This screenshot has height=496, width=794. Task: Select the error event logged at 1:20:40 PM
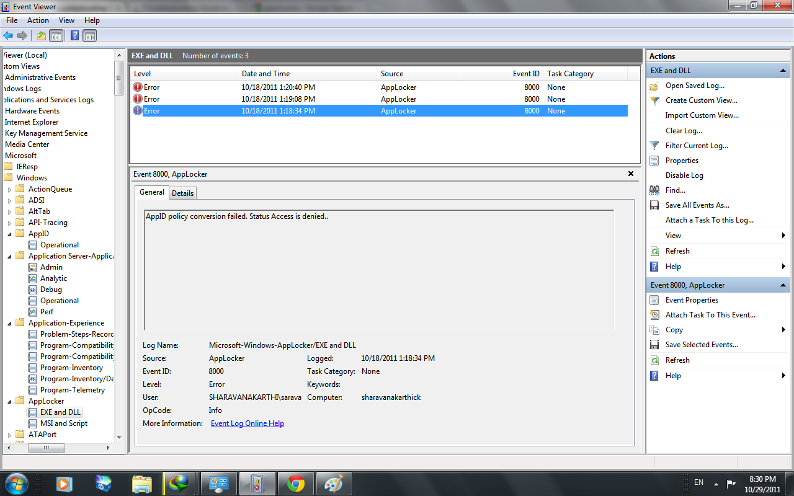click(379, 87)
